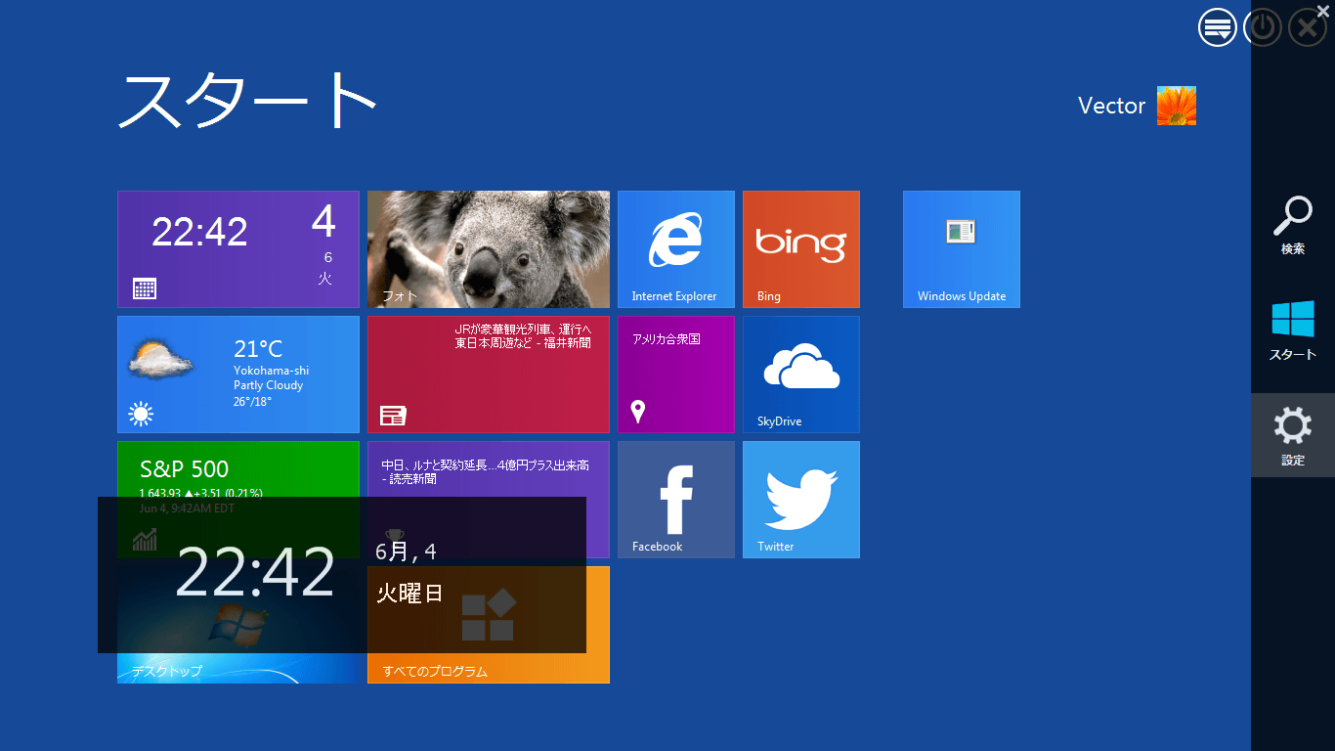Open the Bing tile
The height and width of the screenshot is (751, 1335).
801,249
